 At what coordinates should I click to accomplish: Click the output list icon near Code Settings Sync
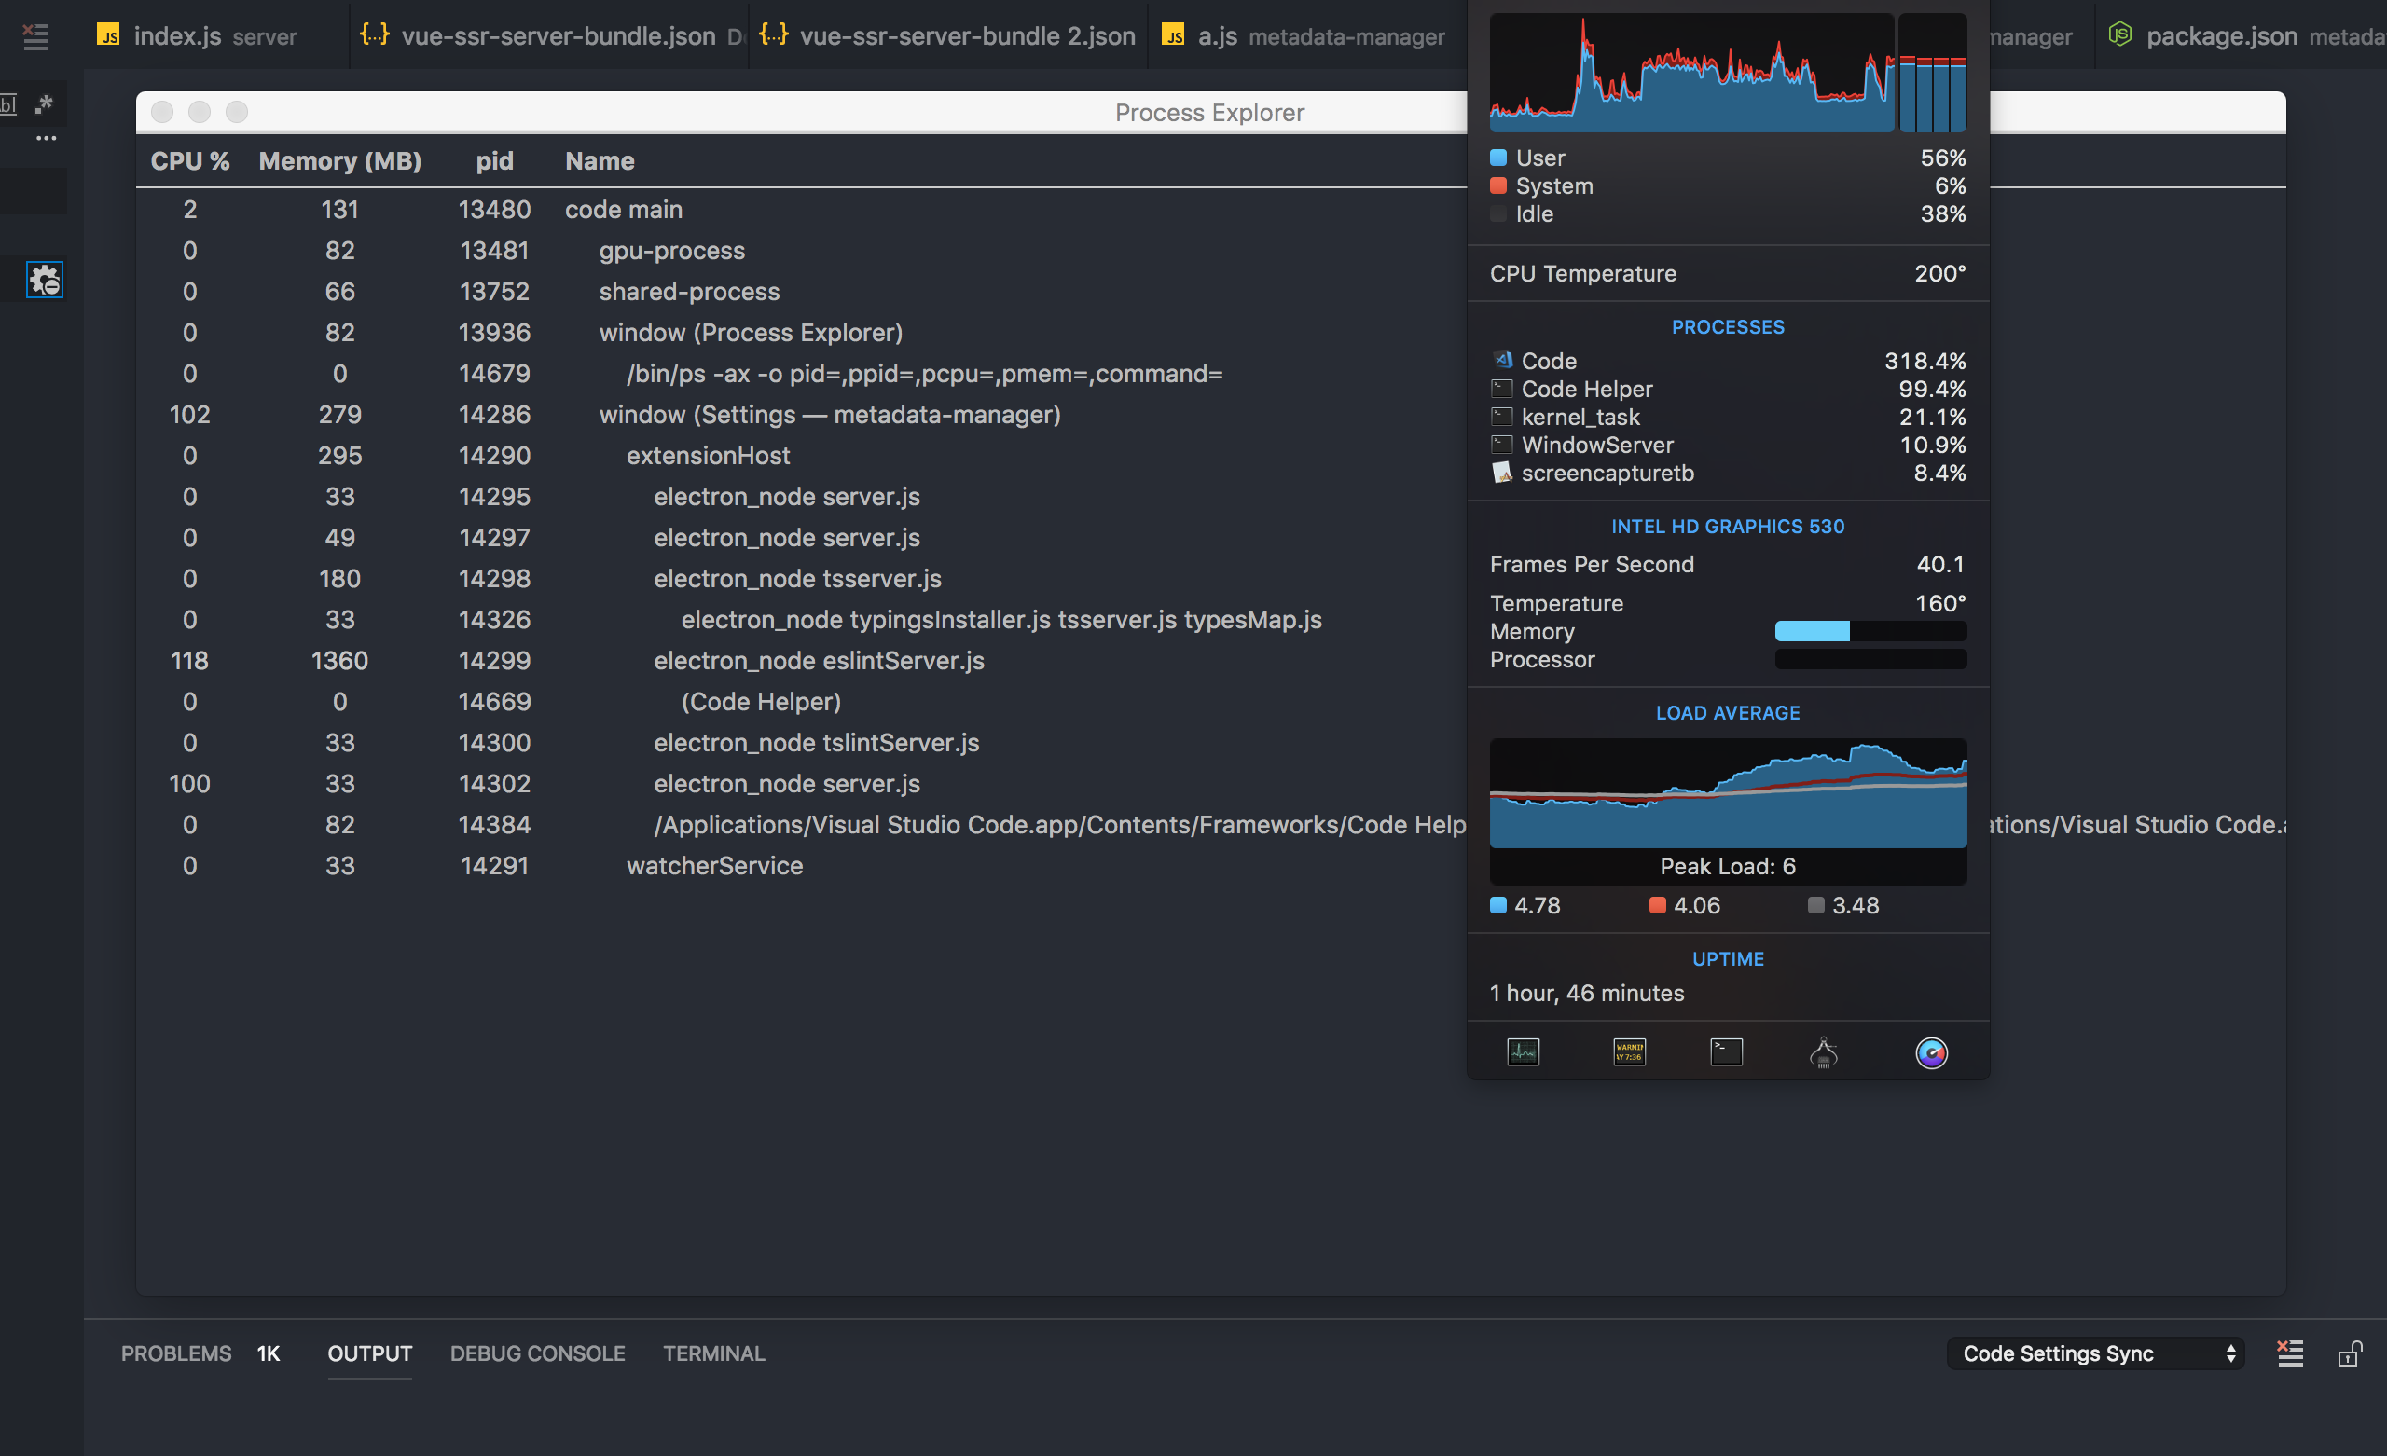coord(2290,1353)
